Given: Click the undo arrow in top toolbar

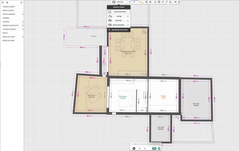Looking at the screenshot, I should [130, 2].
